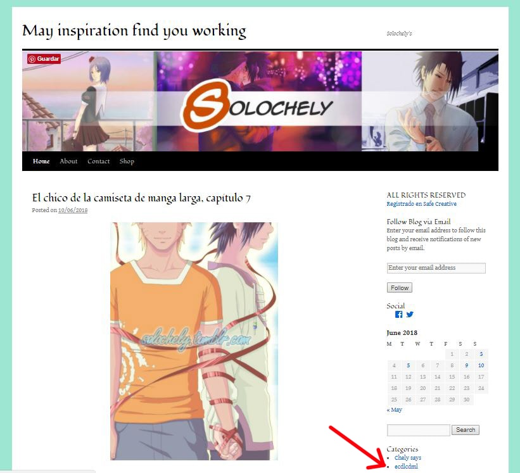Select June 9 in the calendar
This screenshot has height=473, width=520.
(467, 365)
